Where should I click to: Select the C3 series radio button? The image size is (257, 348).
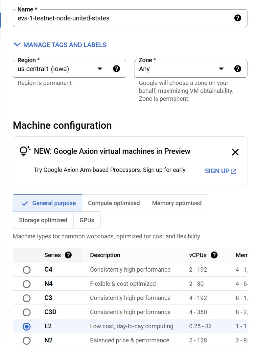click(x=27, y=298)
